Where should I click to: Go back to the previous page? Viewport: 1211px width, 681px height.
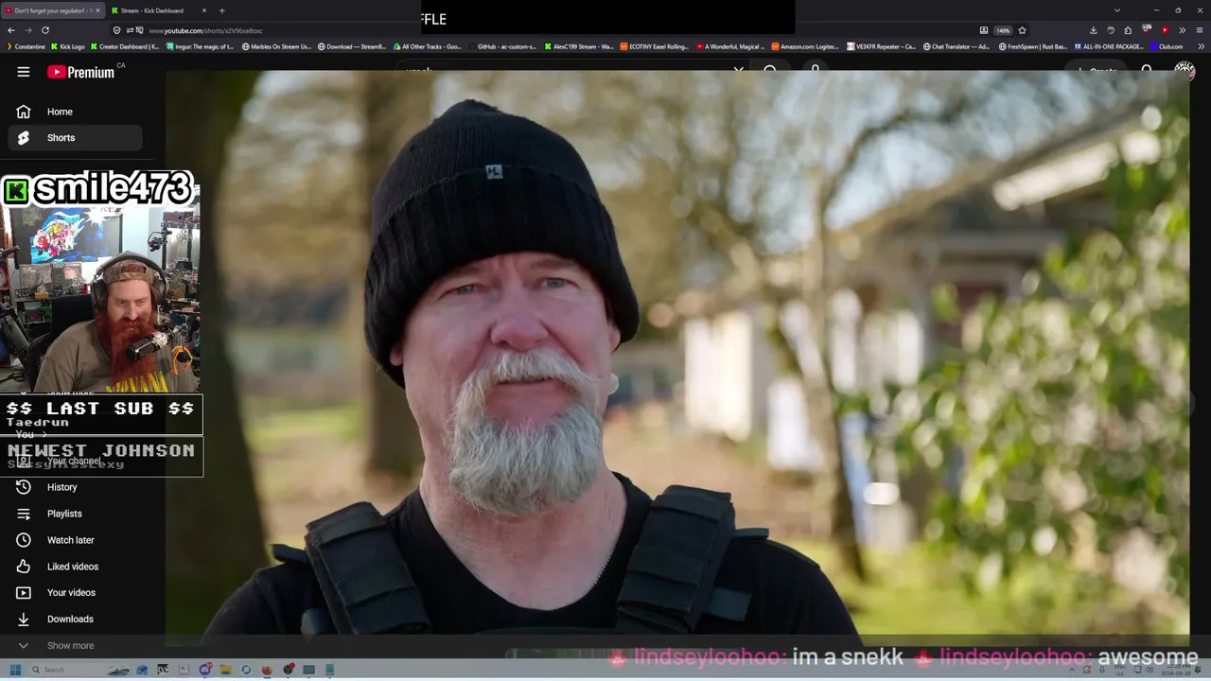pos(11,30)
